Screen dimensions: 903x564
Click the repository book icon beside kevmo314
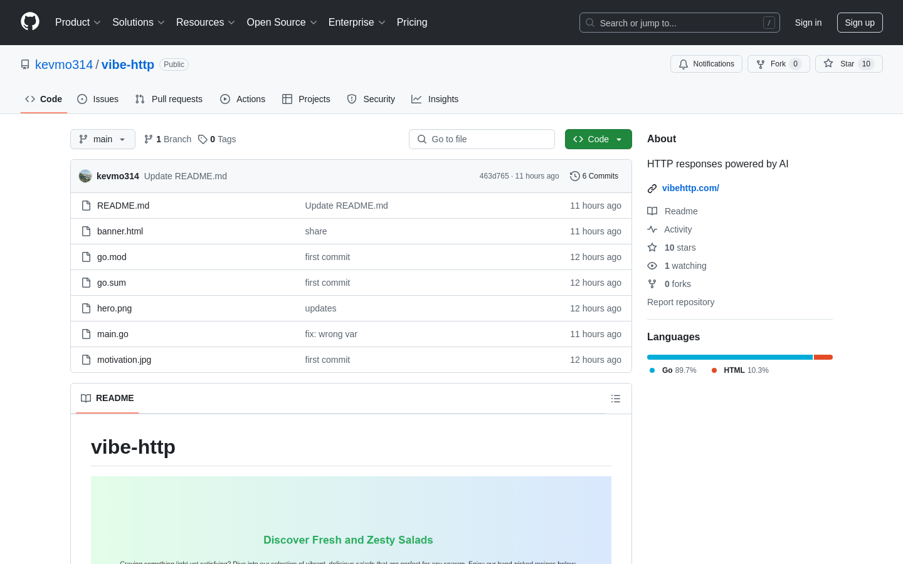tap(25, 65)
